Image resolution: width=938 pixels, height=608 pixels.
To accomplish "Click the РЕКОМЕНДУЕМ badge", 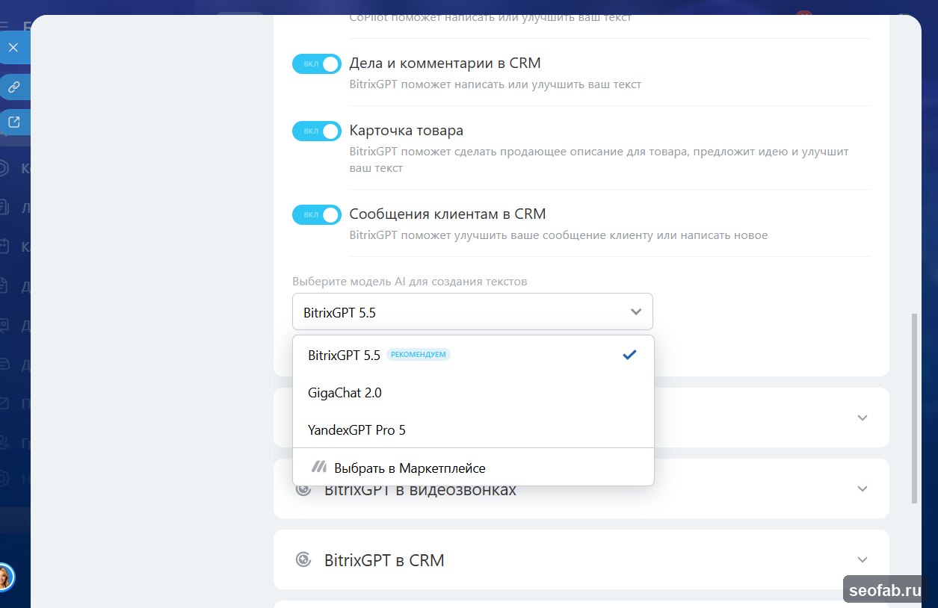I will (x=419, y=355).
